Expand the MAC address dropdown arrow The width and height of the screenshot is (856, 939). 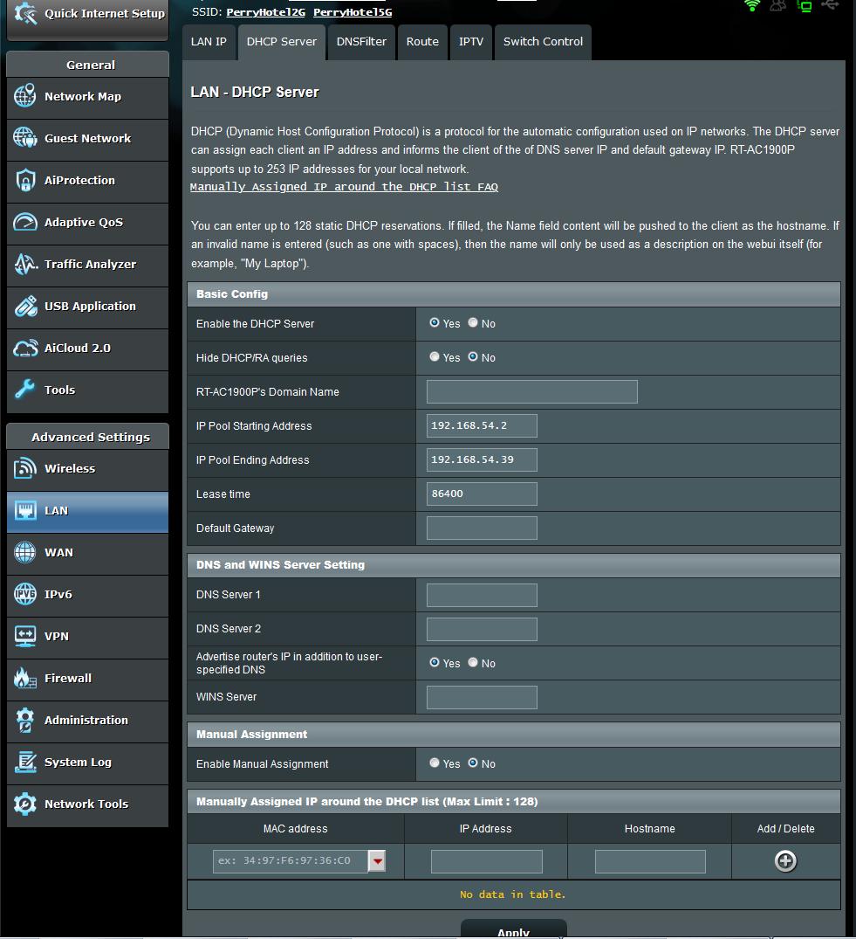tap(377, 861)
